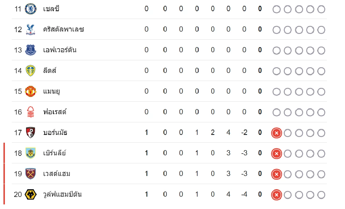Click Chelsea's first empty form circle
Screen dimensions: 345x209
277,9
